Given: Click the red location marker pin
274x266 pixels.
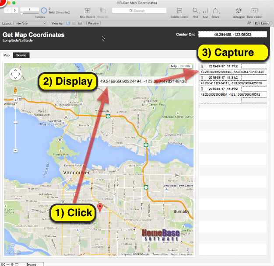Looking at the screenshot, I should 100,207.
